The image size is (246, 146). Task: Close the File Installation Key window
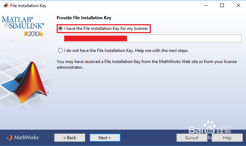pyautogui.click(x=238, y=6)
